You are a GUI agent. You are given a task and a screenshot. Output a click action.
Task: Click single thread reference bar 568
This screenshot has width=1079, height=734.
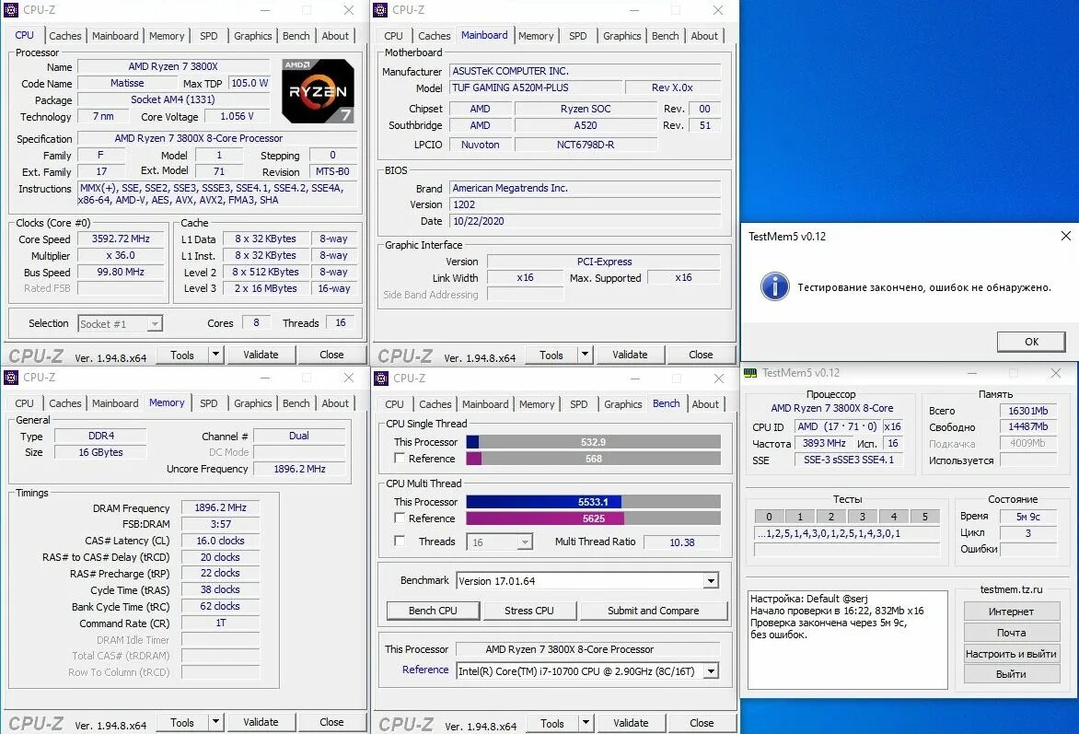tap(593, 459)
